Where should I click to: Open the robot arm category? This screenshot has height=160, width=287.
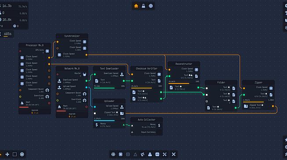click(x=143, y=154)
